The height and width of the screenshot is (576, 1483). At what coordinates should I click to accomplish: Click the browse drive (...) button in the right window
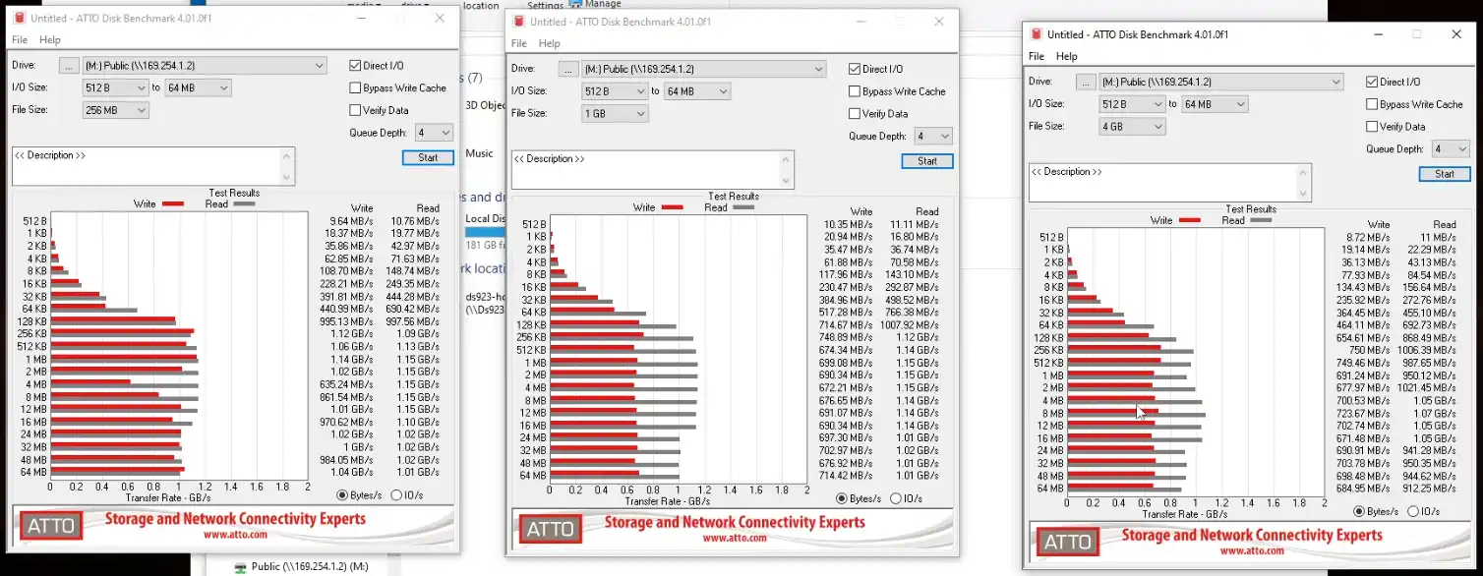pyautogui.click(x=1086, y=82)
